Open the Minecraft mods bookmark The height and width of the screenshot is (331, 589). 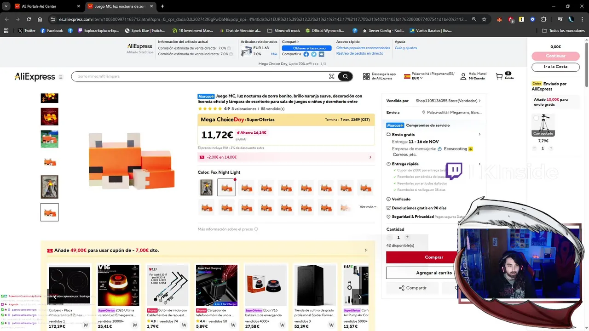tap(283, 31)
